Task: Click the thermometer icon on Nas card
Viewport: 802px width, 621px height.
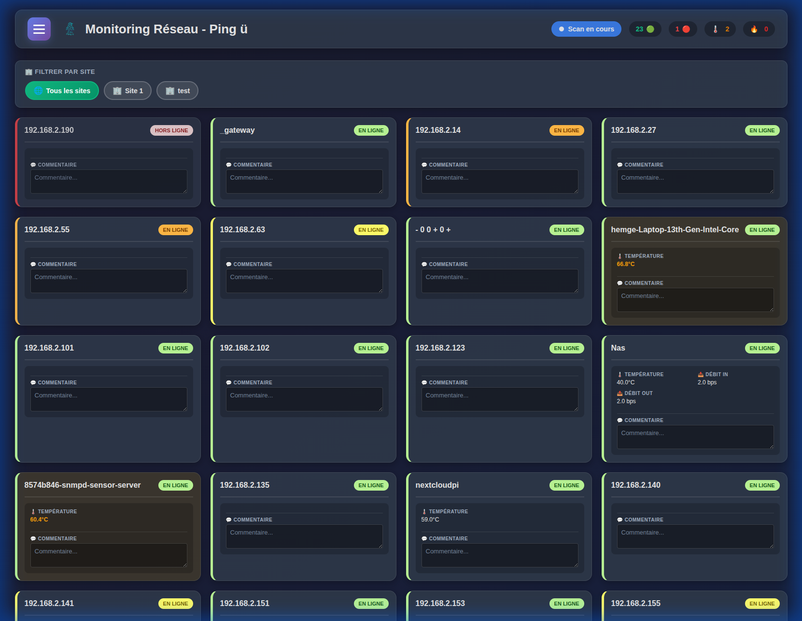Action: tap(620, 374)
